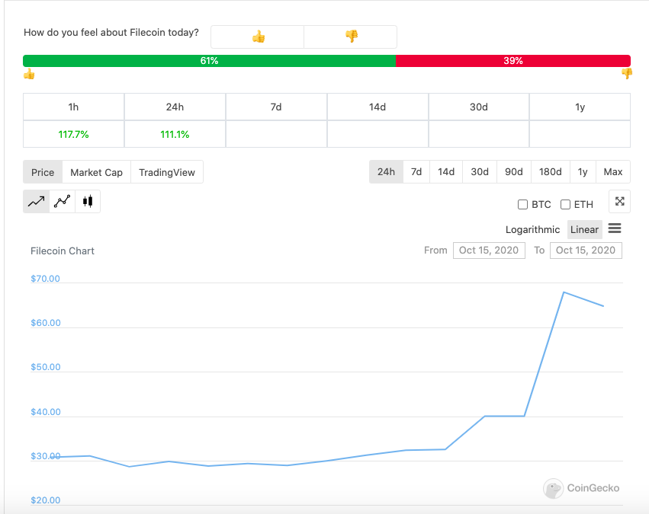Click the 14d column header in table
This screenshot has height=514, width=649.
pos(378,107)
